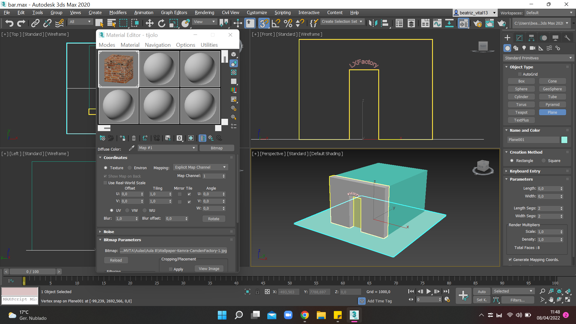
Task: Enable Use Real-World Scale checkbox
Action: tap(105, 183)
